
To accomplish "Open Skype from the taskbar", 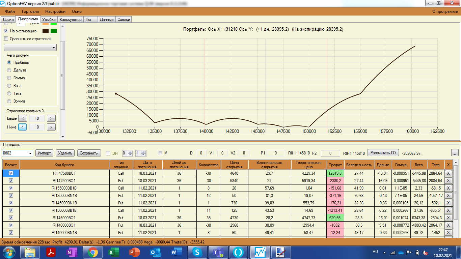I will (197, 252).
